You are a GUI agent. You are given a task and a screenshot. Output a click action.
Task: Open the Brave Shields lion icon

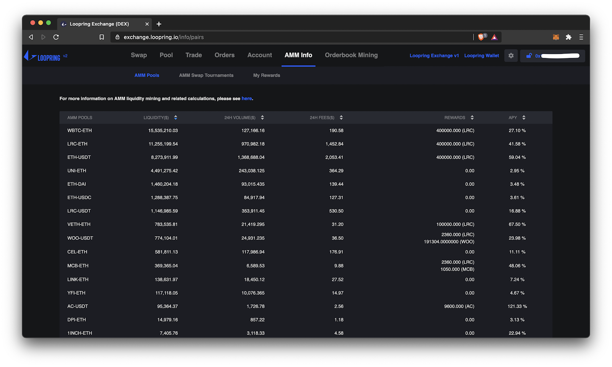click(482, 37)
